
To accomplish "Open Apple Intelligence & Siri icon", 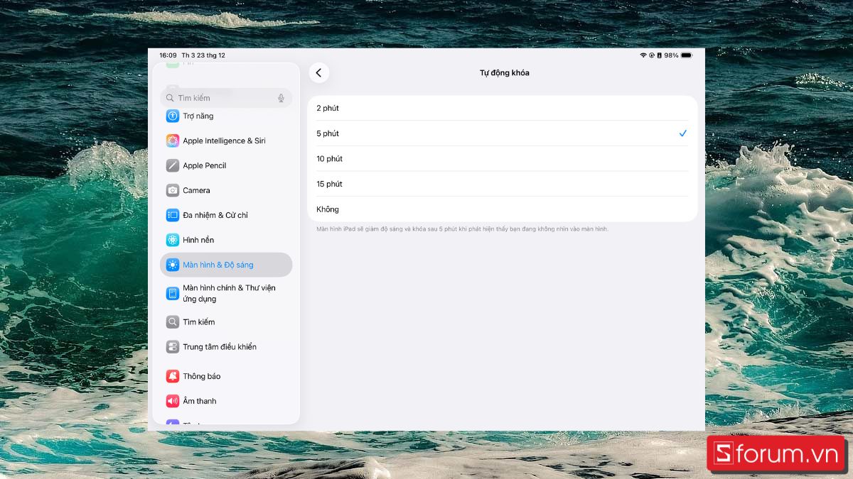I will coord(173,141).
